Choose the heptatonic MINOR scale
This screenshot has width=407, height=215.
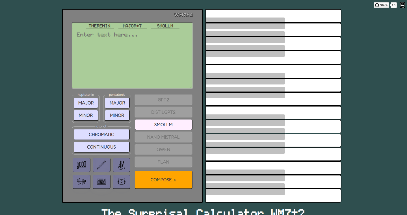click(x=86, y=115)
